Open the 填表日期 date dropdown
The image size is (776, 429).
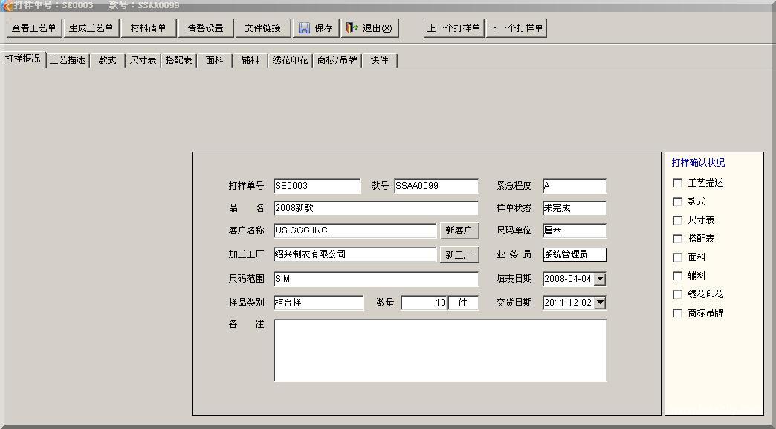[x=599, y=279]
